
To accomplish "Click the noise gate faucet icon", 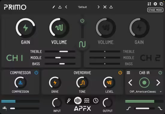I will (x=5, y=108).
